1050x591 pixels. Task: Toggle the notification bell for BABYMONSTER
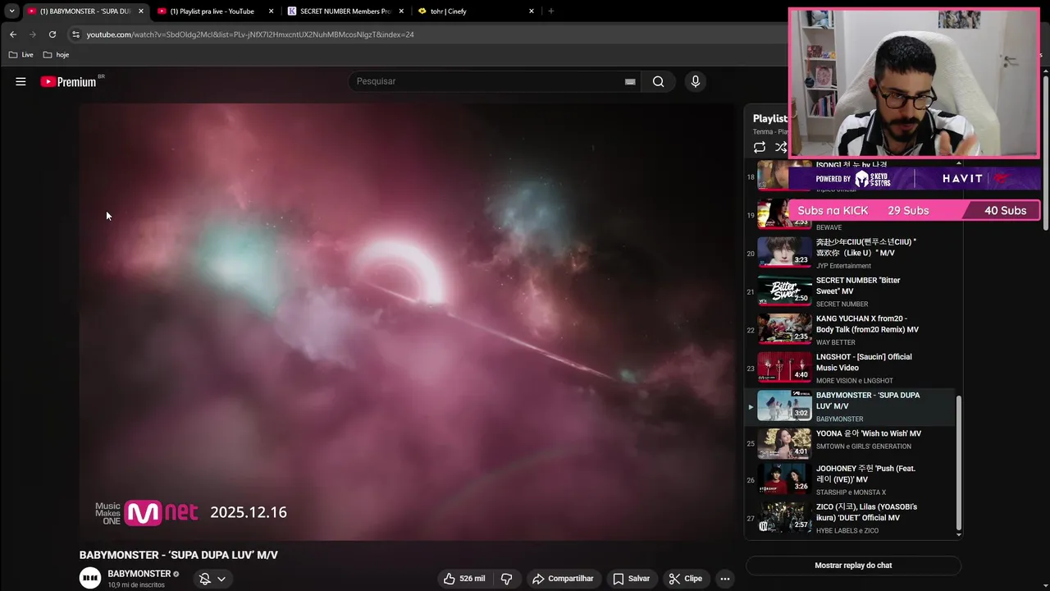(205, 579)
